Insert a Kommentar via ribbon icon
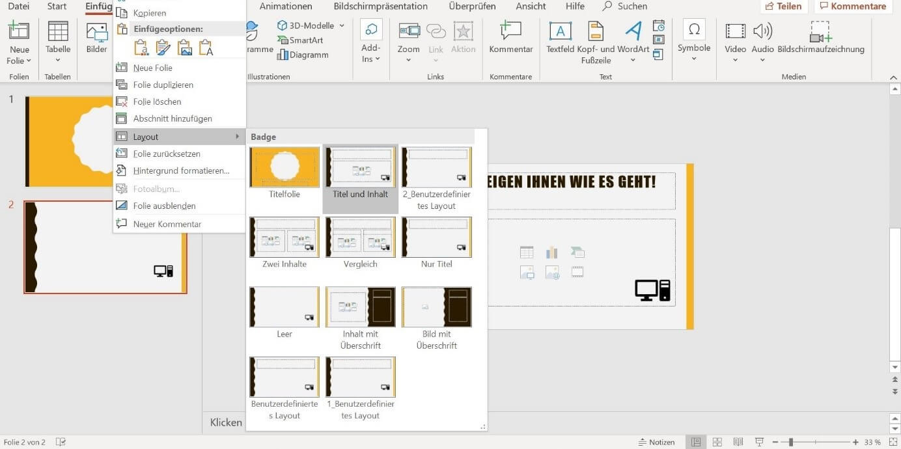 tap(511, 31)
